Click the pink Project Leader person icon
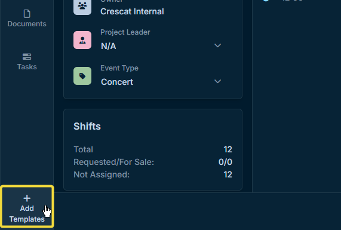 tap(82, 40)
